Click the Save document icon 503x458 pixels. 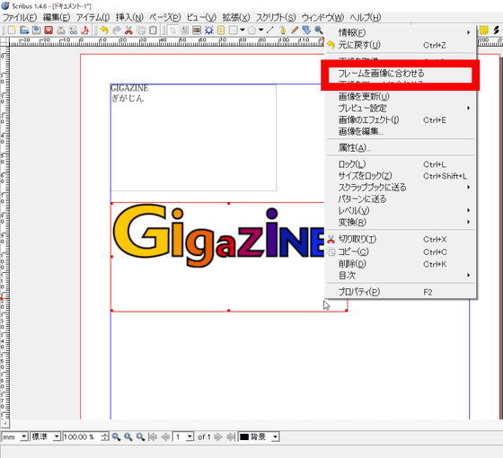coord(36,31)
